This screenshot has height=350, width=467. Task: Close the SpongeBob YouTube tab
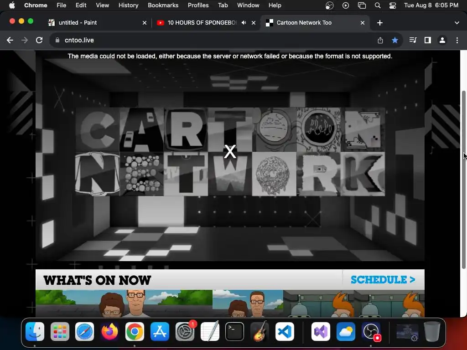pos(254,23)
